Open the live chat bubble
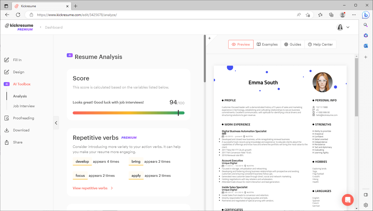Image resolution: width=373 pixels, height=211 pixels. [347, 200]
